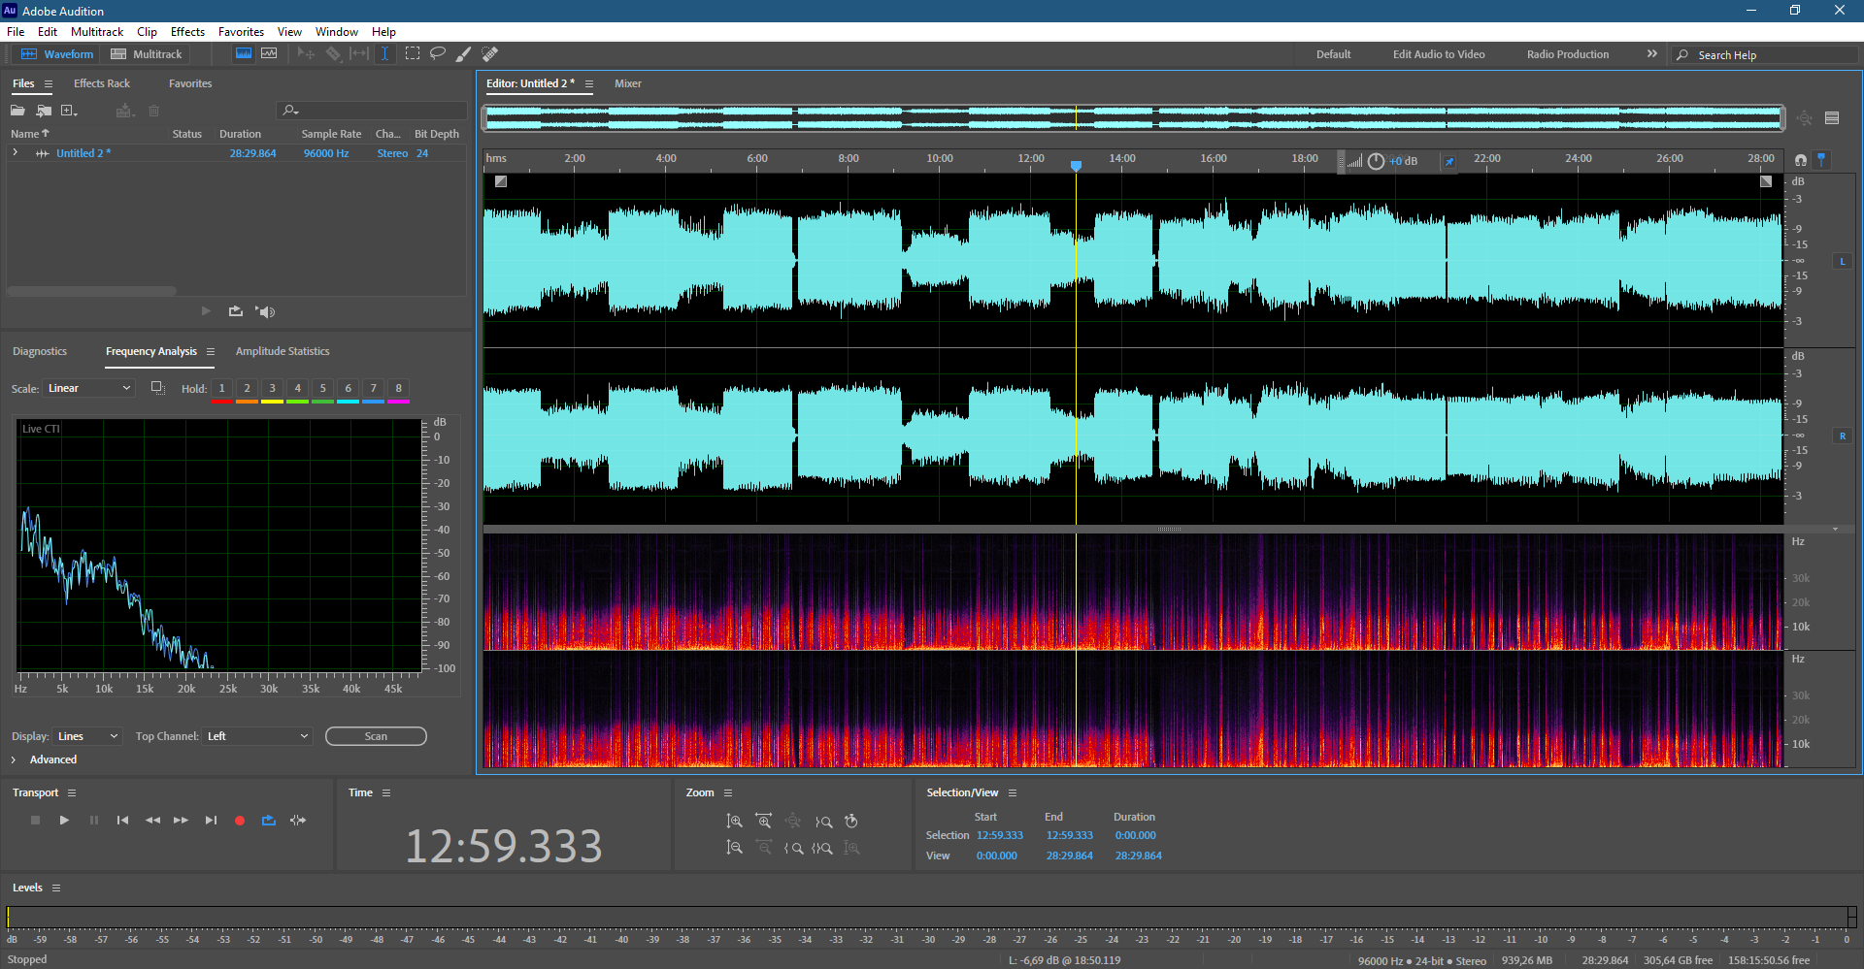Select the Lasso Selection tool
This screenshot has height=969, width=1864.
(x=438, y=54)
